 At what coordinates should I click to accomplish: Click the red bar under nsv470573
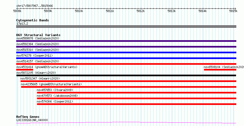[x=137, y=98]
